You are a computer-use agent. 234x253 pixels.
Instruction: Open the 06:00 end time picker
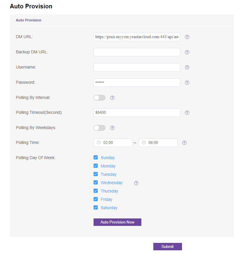(158, 143)
